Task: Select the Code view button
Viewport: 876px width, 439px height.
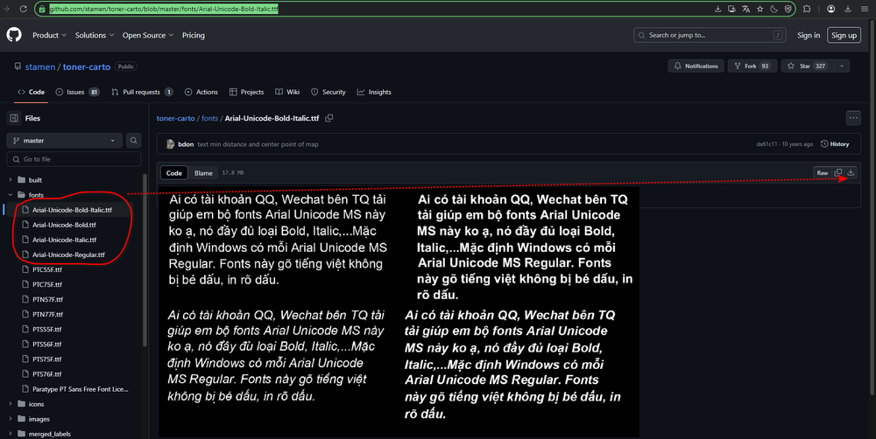Action: (173, 173)
